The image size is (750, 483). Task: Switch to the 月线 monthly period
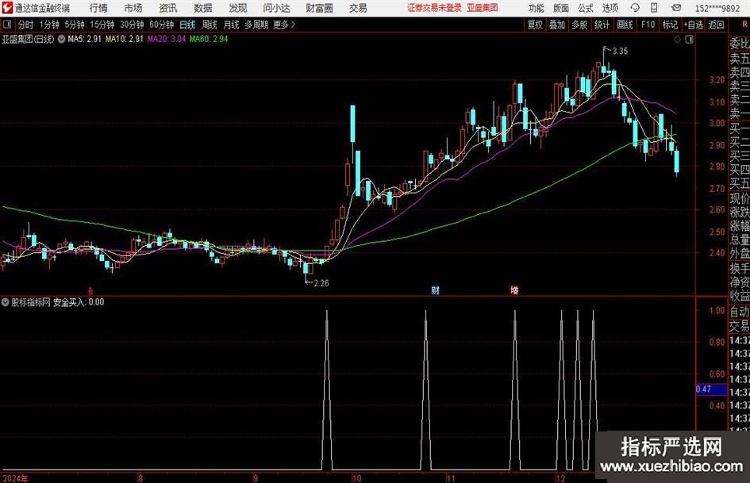pyautogui.click(x=231, y=25)
